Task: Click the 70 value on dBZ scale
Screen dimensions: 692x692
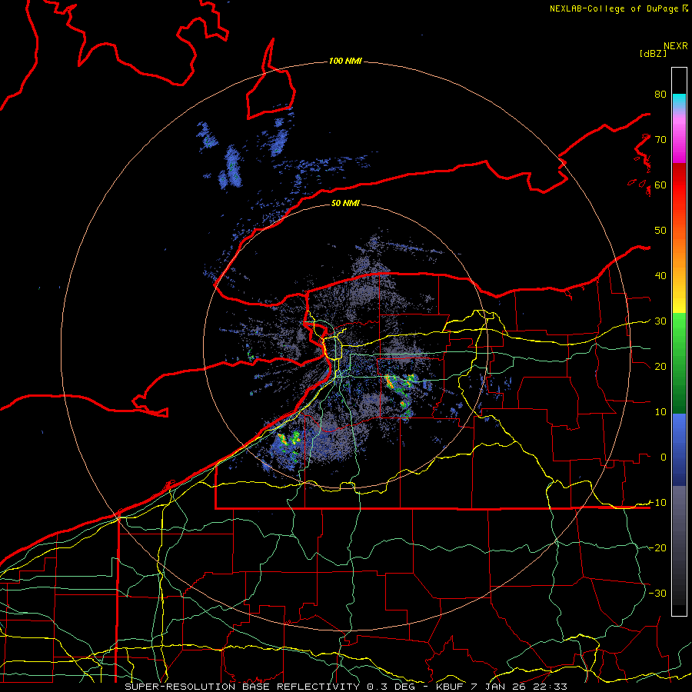Action: tap(660, 139)
